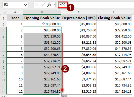Select row 7 header
The width and height of the screenshot is (134, 97).
pyautogui.click(x=3, y=55)
